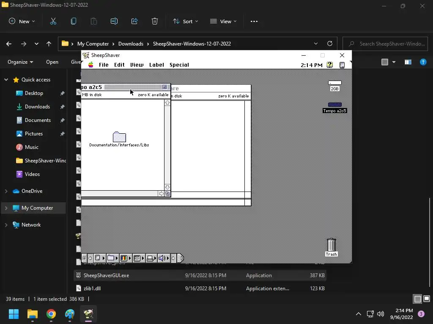Image resolution: width=433 pixels, height=324 pixels.
Task: Collapse the Control Strip using its end tab
Action: click(x=180, y=258)
